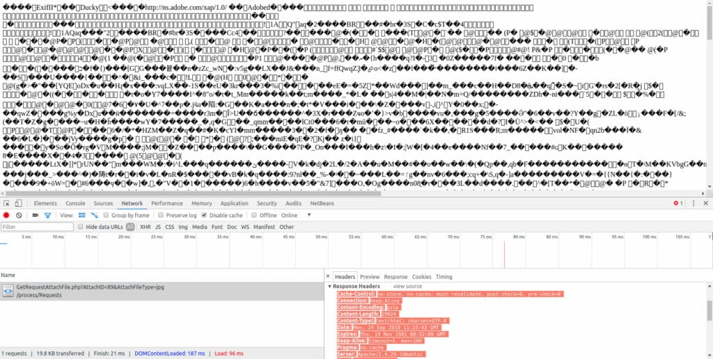Switch to the Preview tab
This screenshot has width=713, height=359.
tap(369, 277)
